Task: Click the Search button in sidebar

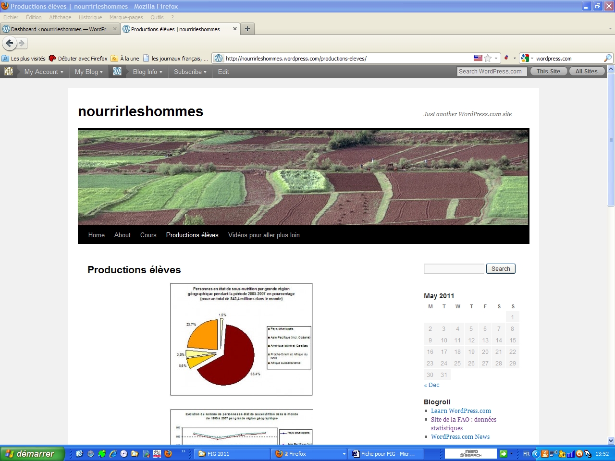Action: click(x=500, y=269)
